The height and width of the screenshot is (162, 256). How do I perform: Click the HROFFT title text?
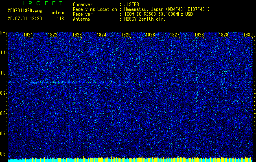coord(42,3)
